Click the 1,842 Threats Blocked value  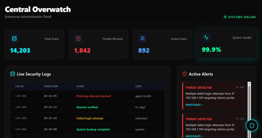(82, 50)
